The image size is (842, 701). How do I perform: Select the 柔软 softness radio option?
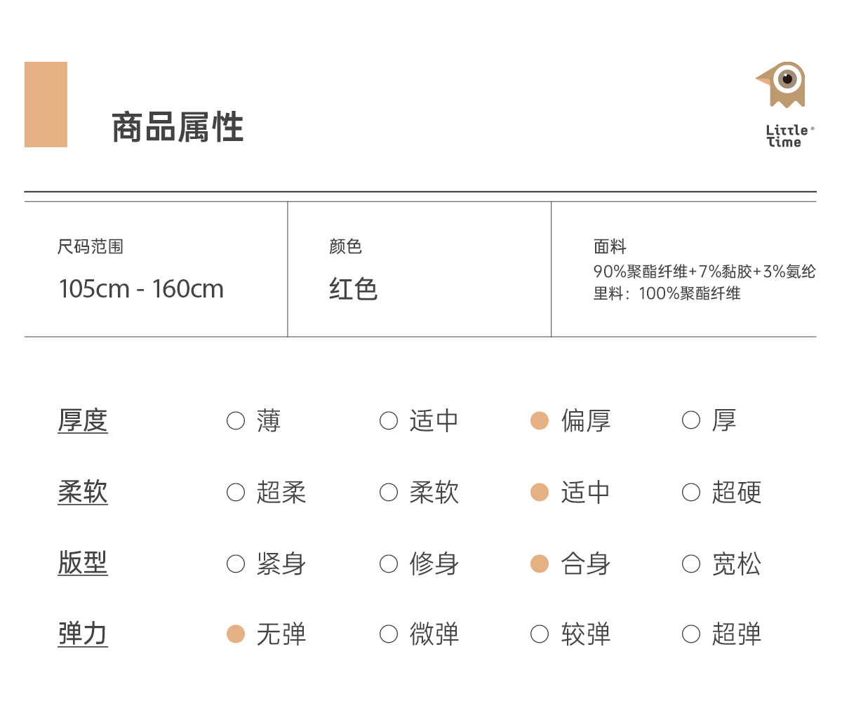[389, 493]
